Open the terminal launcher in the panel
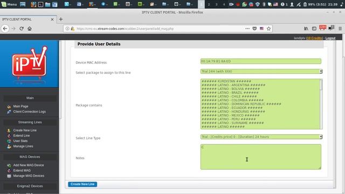This screenshot has height=194, width=345. [x=41, y=4]
